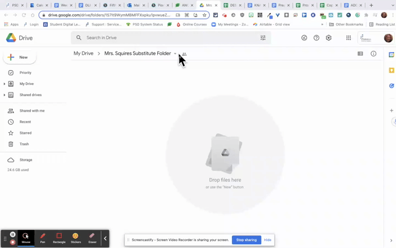Image resolution: width=396 pixels, height=248 pixels.
Task: Open a new browser tab
Action: [x=371, y=5]
